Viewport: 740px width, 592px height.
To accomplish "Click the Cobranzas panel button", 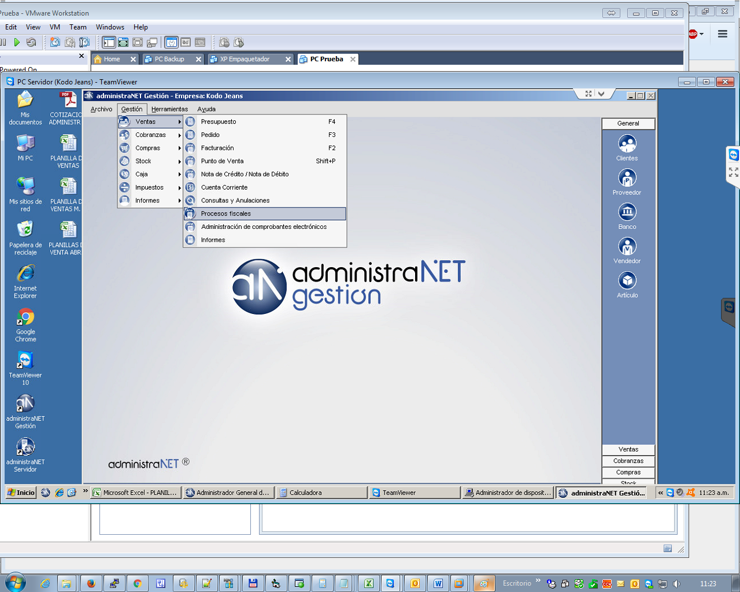I will pyautogui.click(x=628, y=461).
